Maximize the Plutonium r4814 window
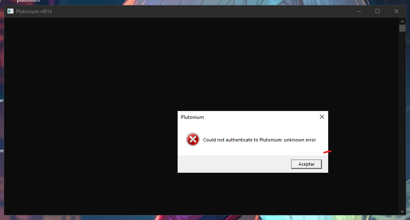The width and height of the screenshot is (410, 220). pyautogui.click(x=378, y=11)
